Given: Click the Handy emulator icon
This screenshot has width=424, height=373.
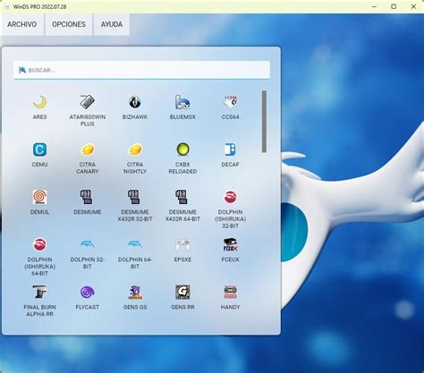Looking at the screenshot, I should pos(230,292).
